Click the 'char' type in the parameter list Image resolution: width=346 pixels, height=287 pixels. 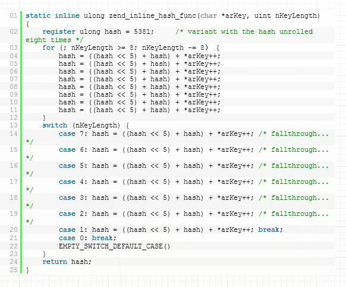click(x=209, y=15)
